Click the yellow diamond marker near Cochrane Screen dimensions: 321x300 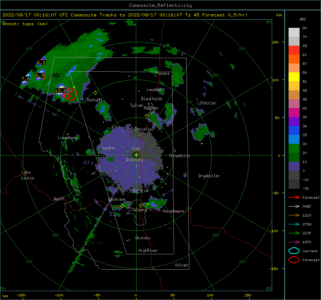122,206
